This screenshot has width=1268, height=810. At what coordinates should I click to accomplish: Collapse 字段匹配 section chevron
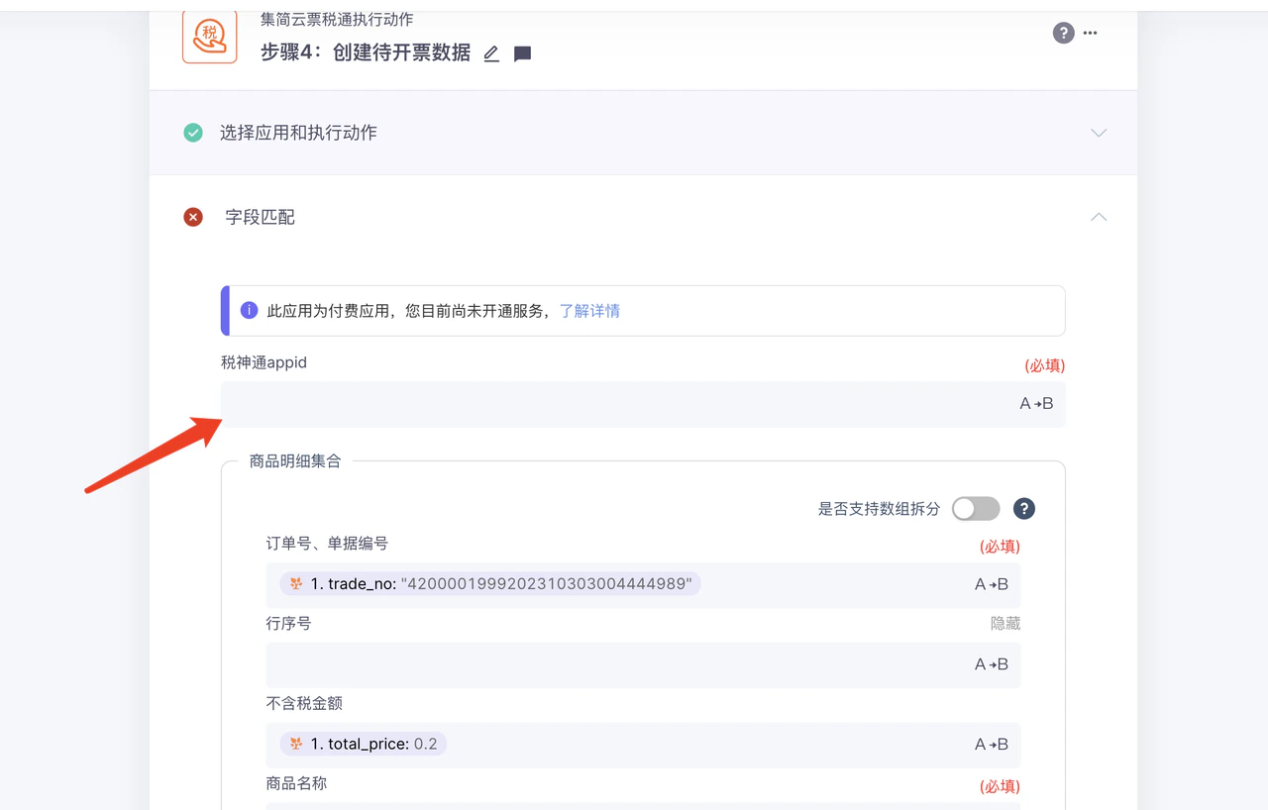coord(1099,217)
